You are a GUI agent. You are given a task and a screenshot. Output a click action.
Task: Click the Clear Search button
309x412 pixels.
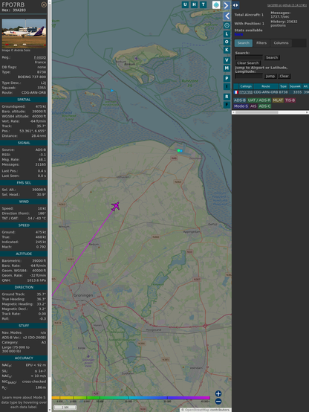tap(248, 63)
